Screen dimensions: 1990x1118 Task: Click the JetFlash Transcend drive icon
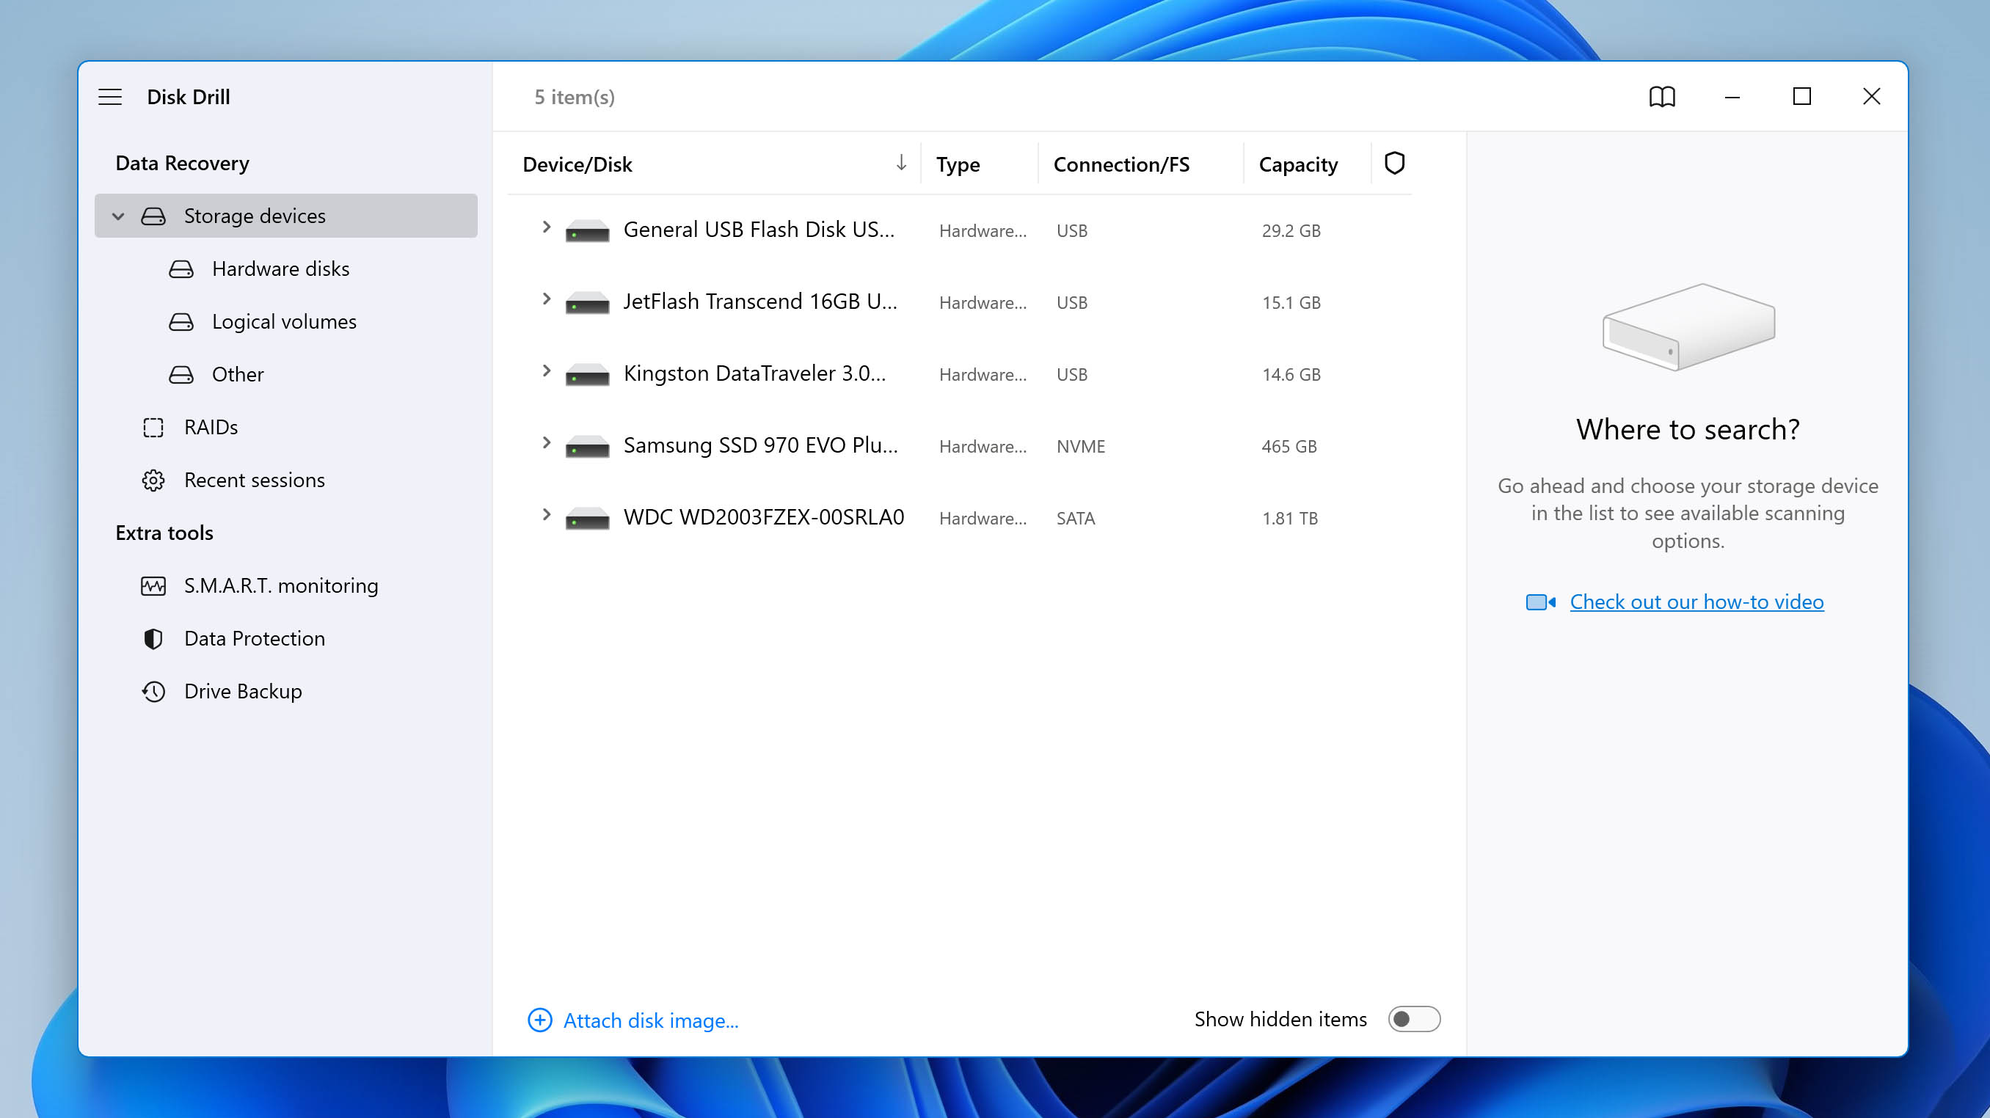click(x=587, y=302)
